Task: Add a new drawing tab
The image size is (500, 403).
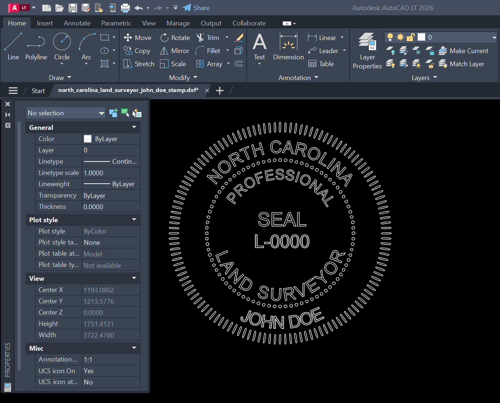Action: coord(220,91)
